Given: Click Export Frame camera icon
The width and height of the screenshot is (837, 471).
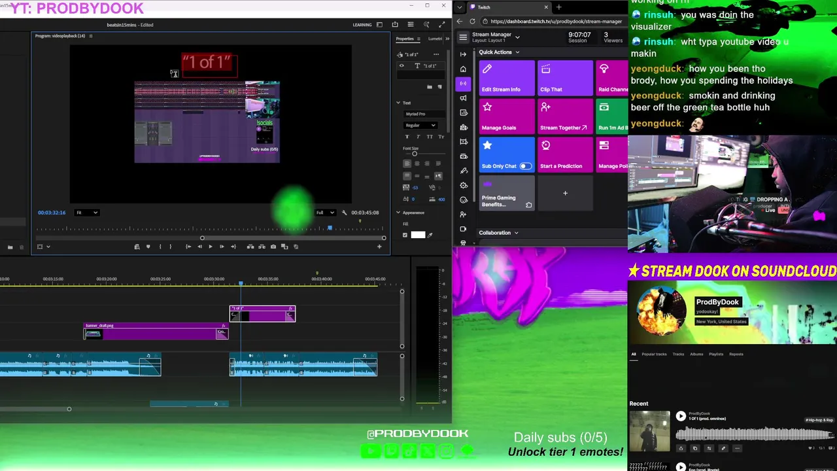Looking at the screenshot, I should (x=273, y=247).
